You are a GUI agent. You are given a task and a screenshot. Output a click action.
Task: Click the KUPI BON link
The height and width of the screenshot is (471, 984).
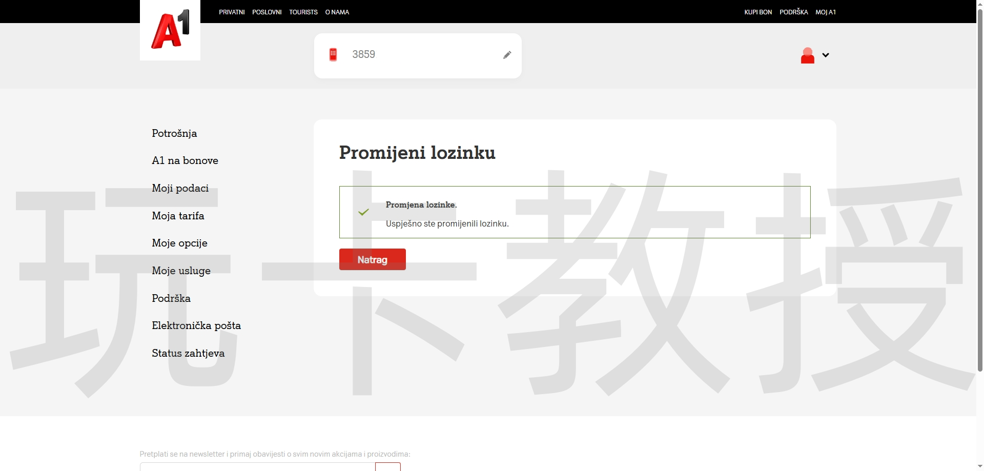(x=757, y=12)
